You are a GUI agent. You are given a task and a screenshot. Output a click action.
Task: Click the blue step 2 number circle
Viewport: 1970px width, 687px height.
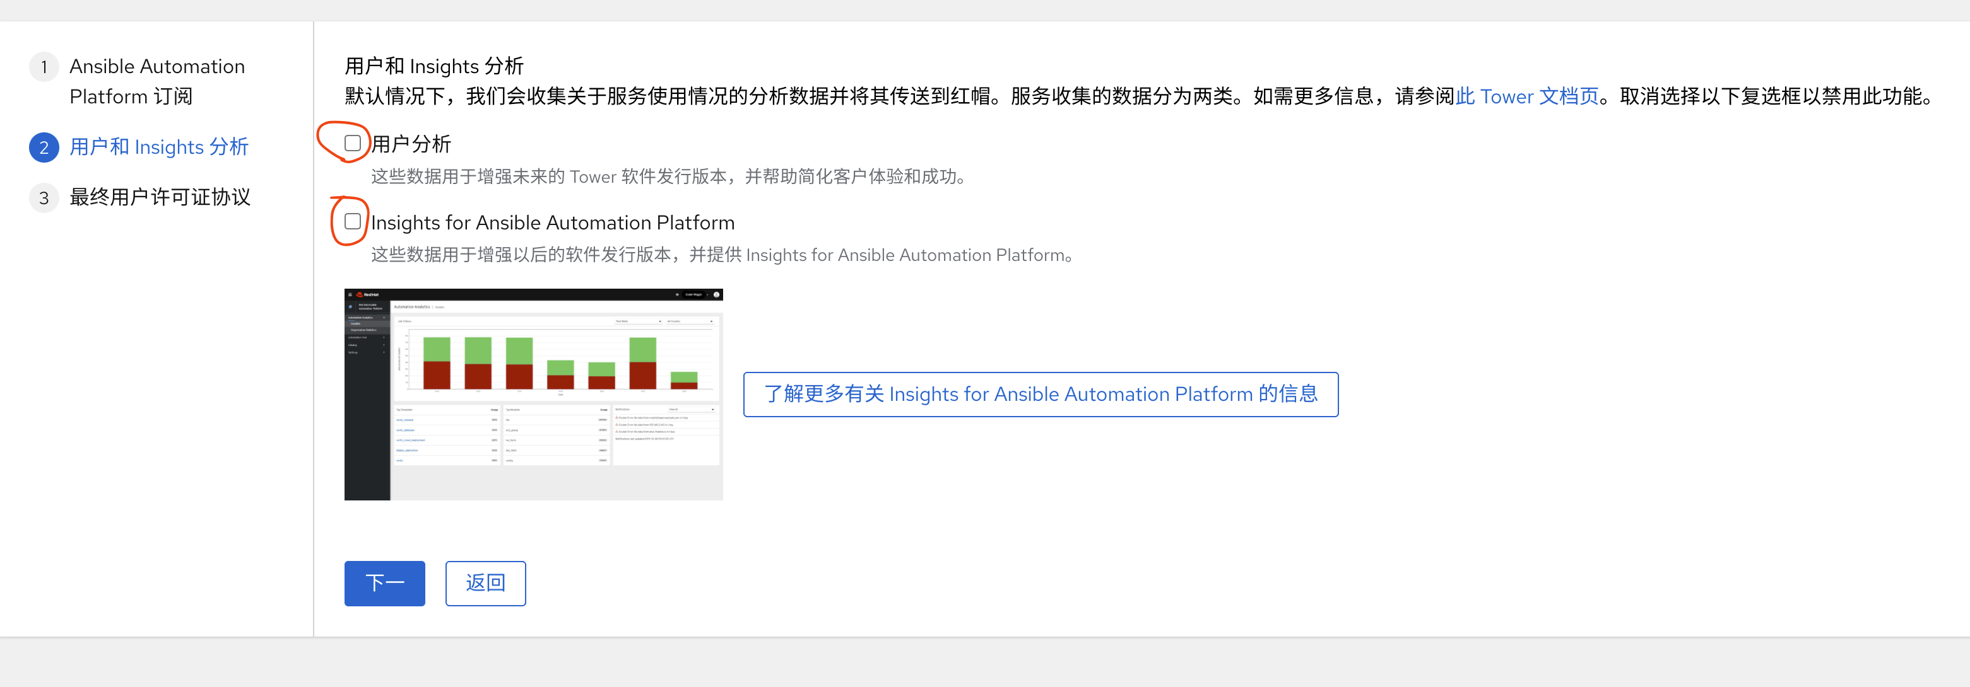coord(44,147)
